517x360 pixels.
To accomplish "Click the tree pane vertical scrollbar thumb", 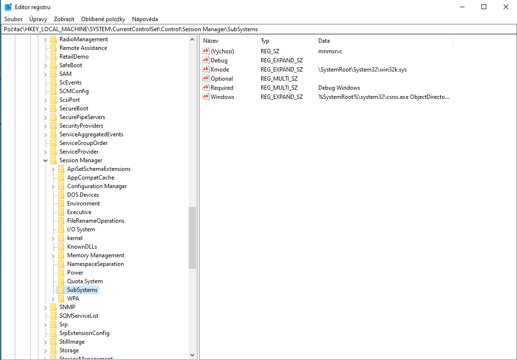I will click(192, 238).
